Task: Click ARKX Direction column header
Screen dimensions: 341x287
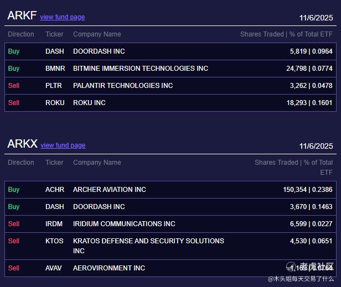Action: 21,162
